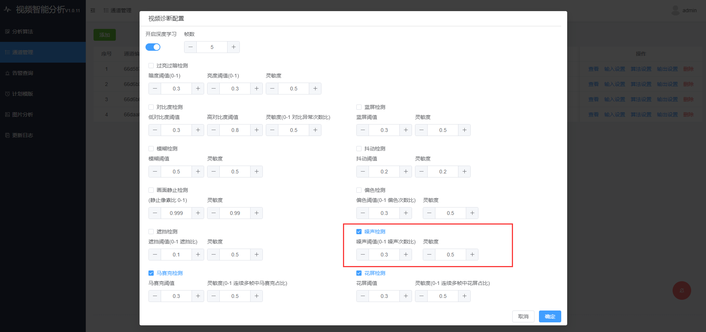This screenshot has height=332, width=706.
Task: Increase 遮挡检测 灵敏度 with plus button
Action: click(x=256, y=255)
